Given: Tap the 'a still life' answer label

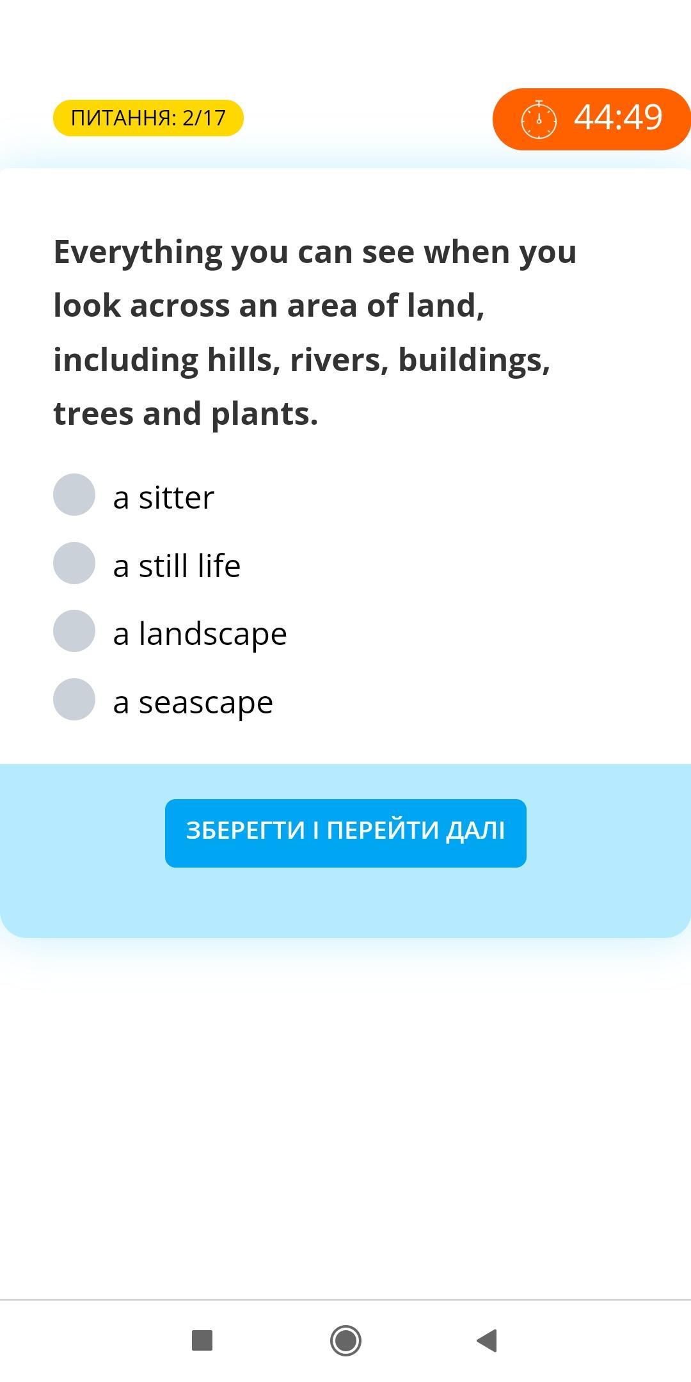Looking at the screenshot, I should tap(177, 566).
